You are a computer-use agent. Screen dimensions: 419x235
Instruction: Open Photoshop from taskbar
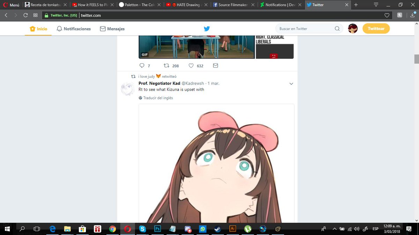click(x=157, y=229)
